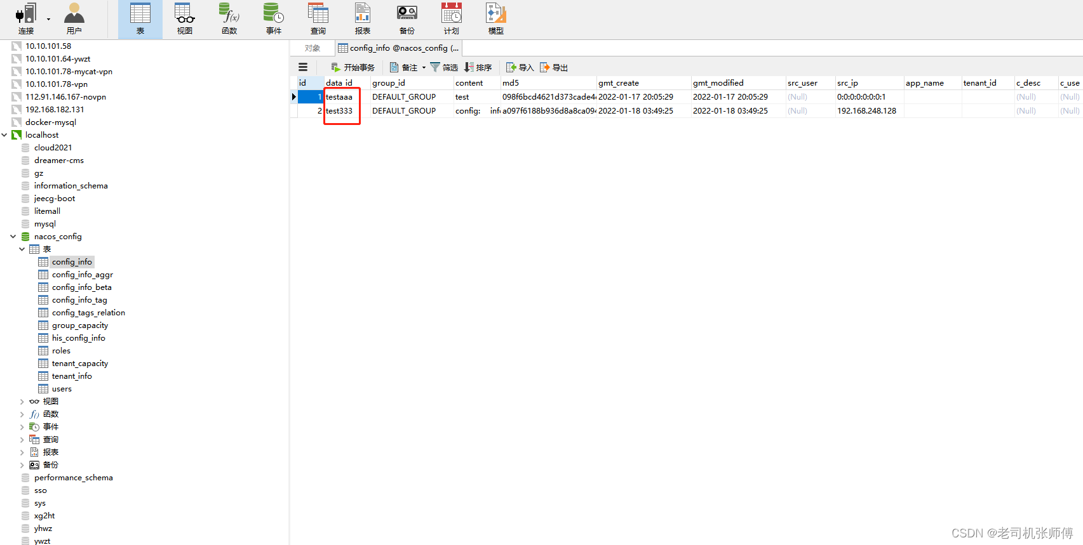Viewport: 1083px width, 545px height.
Task: Expand the 备份 backup tree node
Action: click(22, 464)
